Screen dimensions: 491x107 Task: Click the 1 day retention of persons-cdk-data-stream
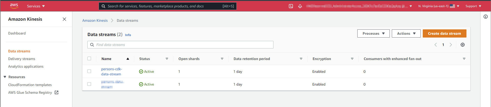(238, 72)
